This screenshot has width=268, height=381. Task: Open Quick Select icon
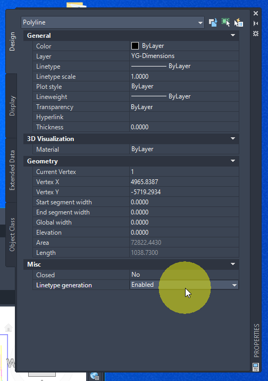(x=239, y=22)
